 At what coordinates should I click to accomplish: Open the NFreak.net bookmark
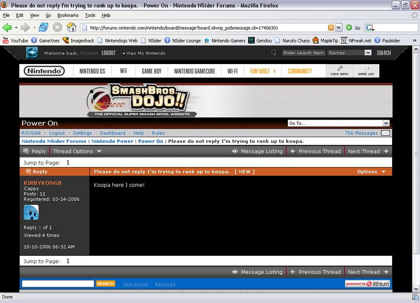coord(356,40)
